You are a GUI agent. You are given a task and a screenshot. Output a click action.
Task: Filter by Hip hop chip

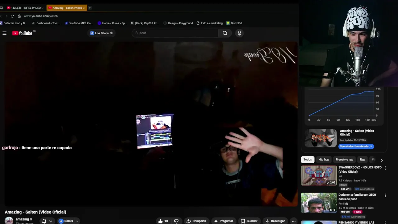pyautogui.click(x=324, y=160)
